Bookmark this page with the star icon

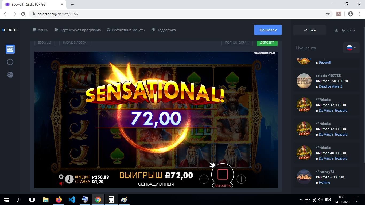[x=328, y=14]
